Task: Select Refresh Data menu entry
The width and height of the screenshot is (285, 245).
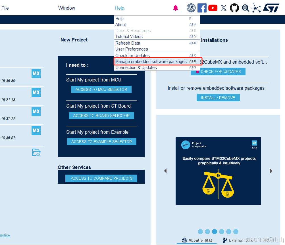Action: [157, 43]
